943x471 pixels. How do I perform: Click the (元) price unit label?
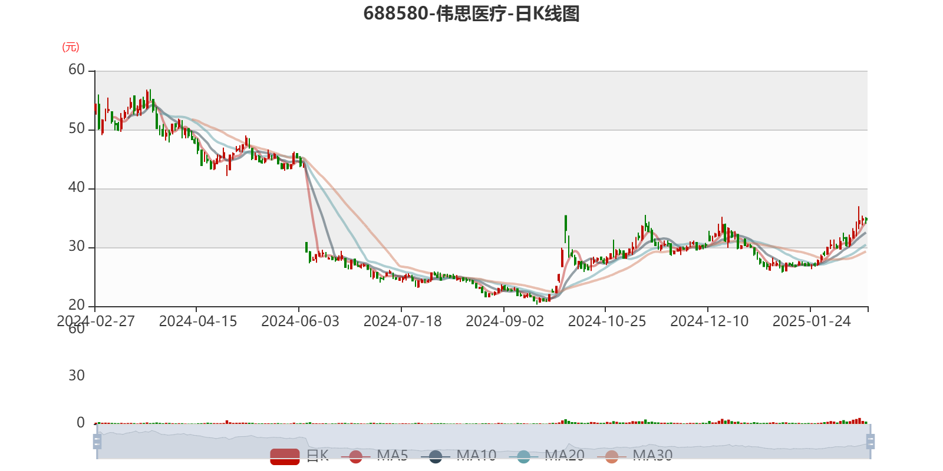click(71, 47)
